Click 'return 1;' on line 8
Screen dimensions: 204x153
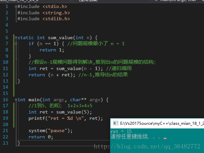[x=52, y=50]
